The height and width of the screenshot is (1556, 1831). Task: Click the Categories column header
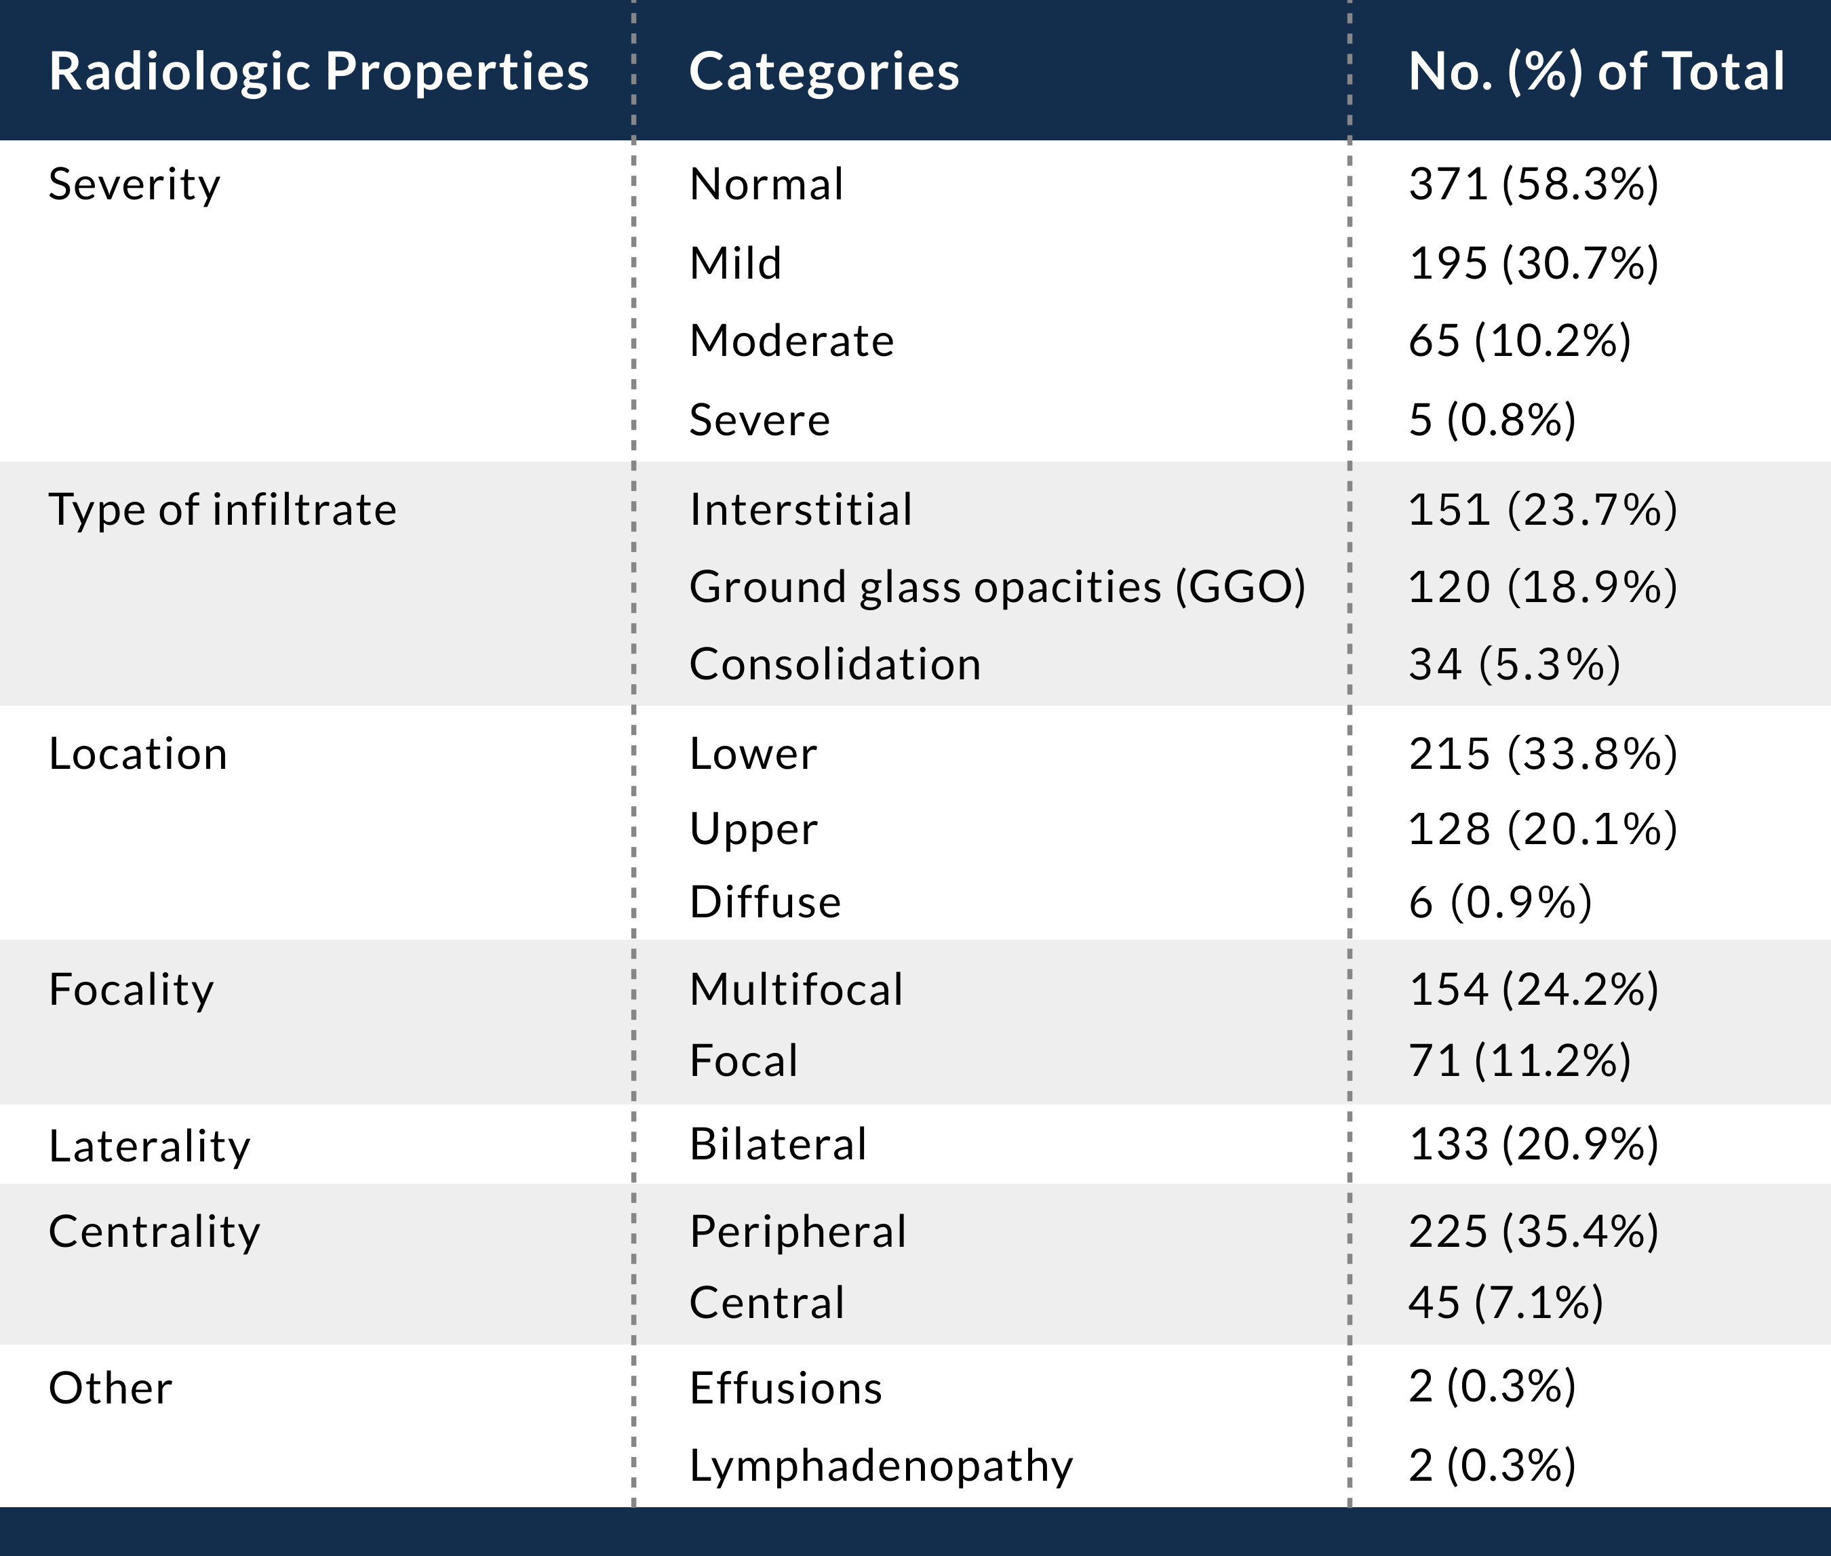tap(823, 71)
